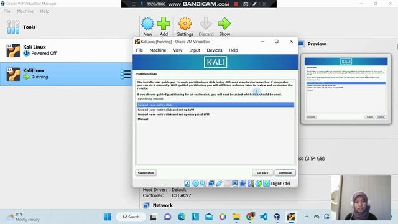Click the Continue button in installer
This screenshot has height=224, width=398.
click(x=285, y=173)
